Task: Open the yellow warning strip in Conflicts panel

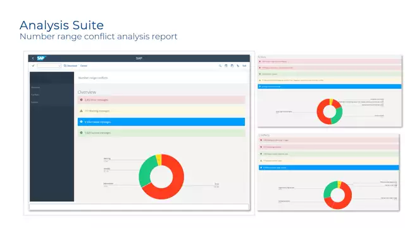Action: pos(329,161)
